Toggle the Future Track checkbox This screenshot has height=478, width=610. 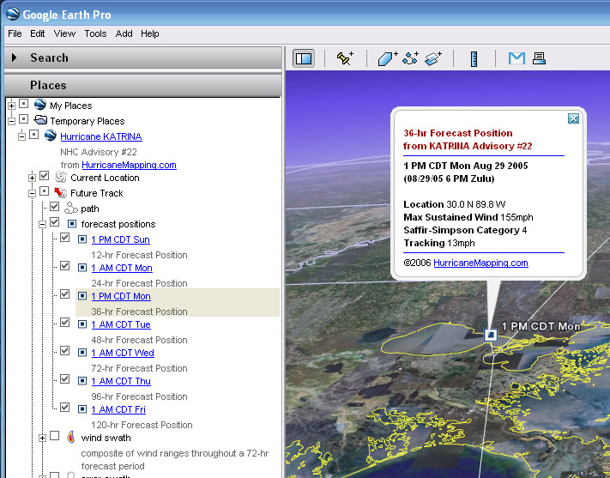(45, 191)
